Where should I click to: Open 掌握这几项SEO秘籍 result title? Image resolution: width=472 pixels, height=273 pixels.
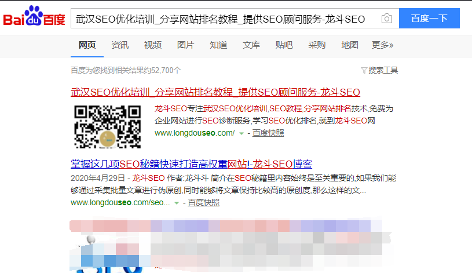[x=192, y=164]
